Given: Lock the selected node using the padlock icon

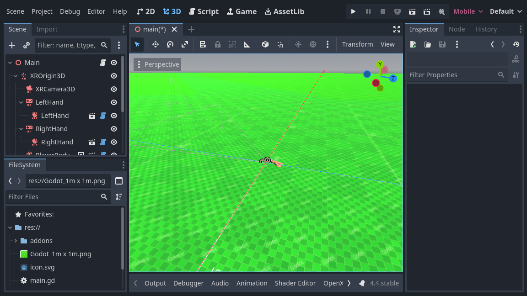Looking at the screenshot, I should (218, 44).
